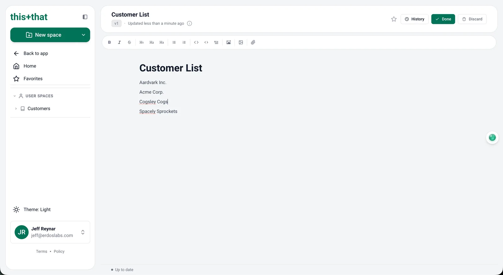
Task: Show update info circle icon
Action: 190,24
